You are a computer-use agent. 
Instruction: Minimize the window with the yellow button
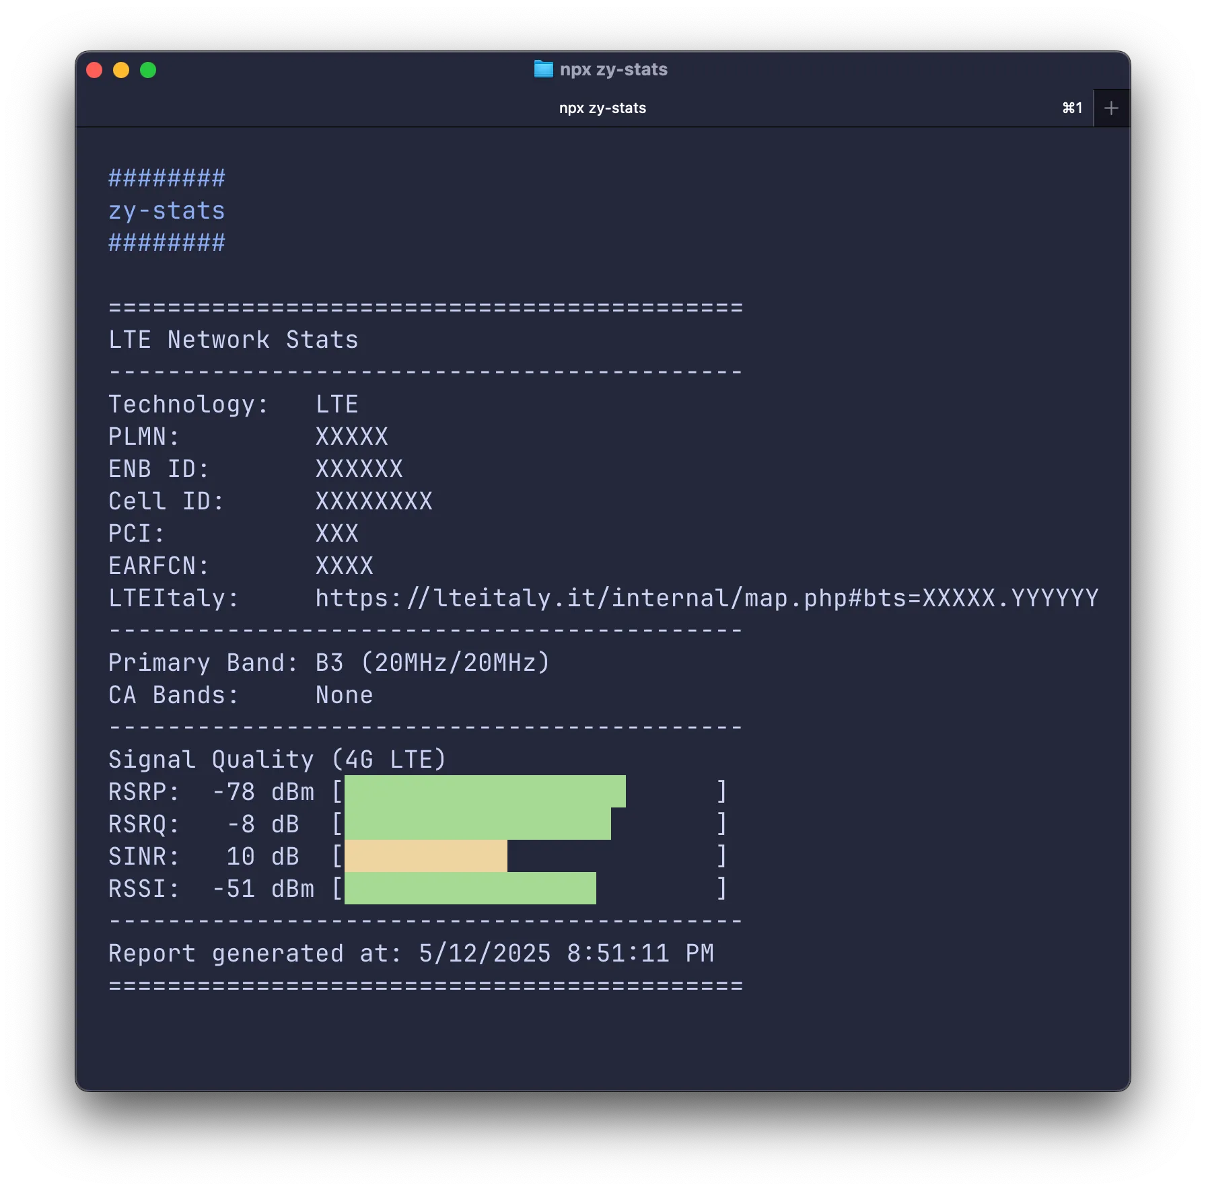(x=121, y=70)
